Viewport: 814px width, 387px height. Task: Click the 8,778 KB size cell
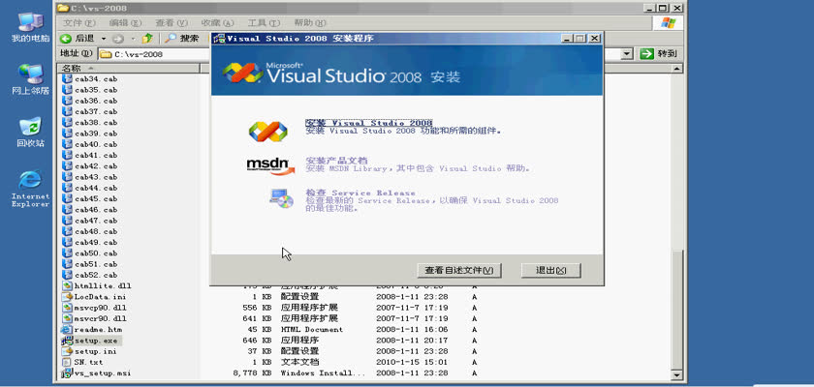coord(252,373)
